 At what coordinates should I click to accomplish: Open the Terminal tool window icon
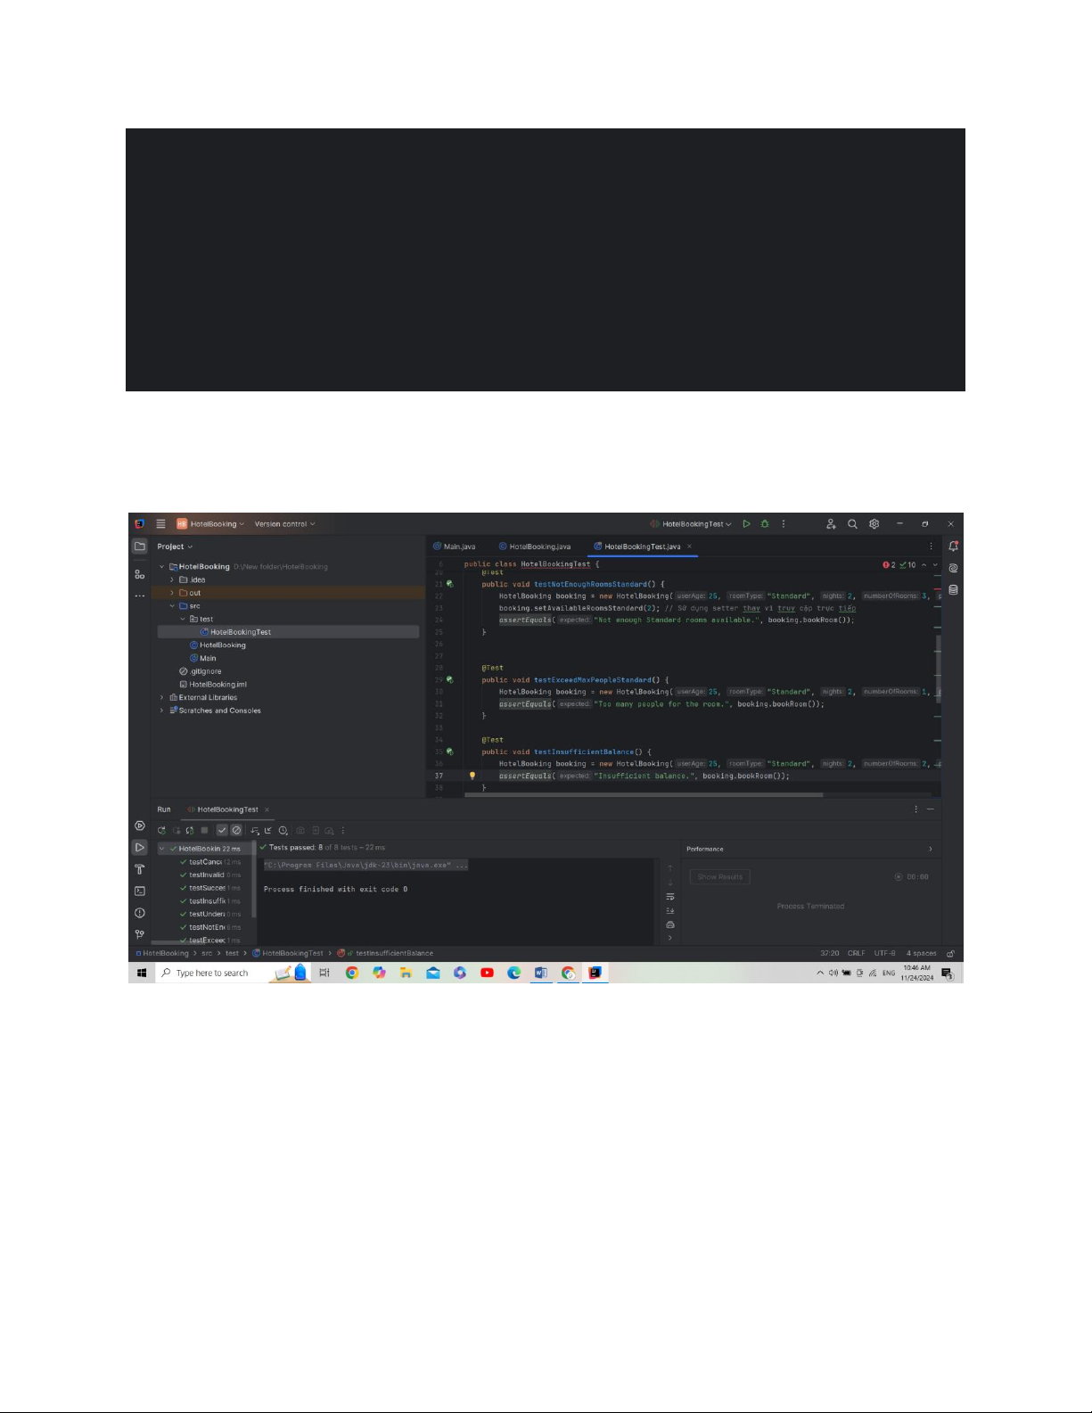point(140,891)
